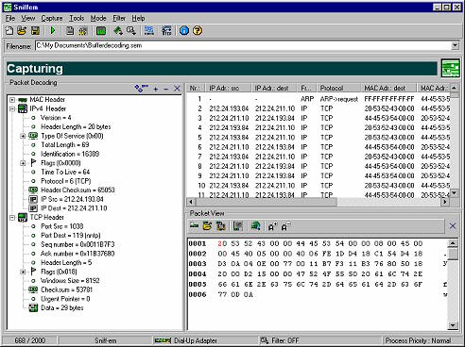Close the Packet Decoding panel with X

[x=177, y=89]
